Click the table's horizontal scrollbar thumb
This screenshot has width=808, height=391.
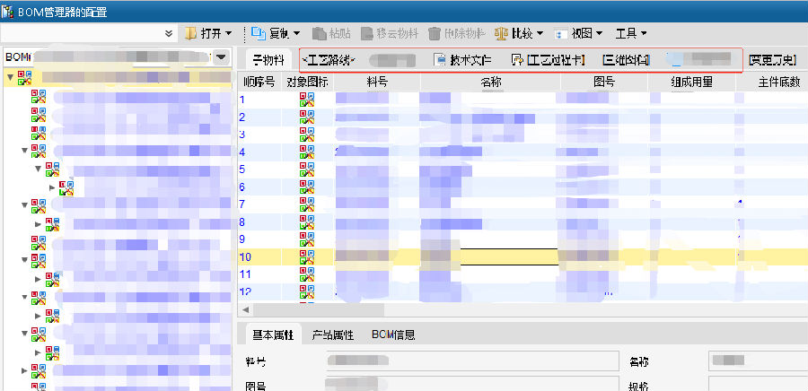(319, 309)
